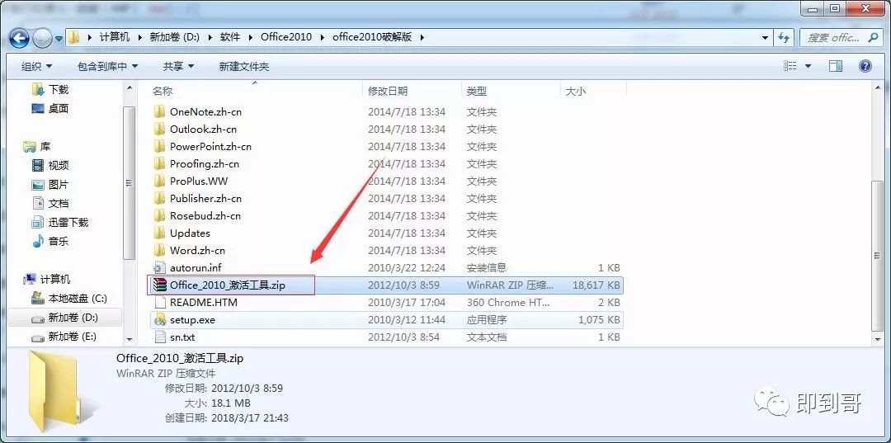
Task: Open Help with the question mark icon
Action: [865, 67]
